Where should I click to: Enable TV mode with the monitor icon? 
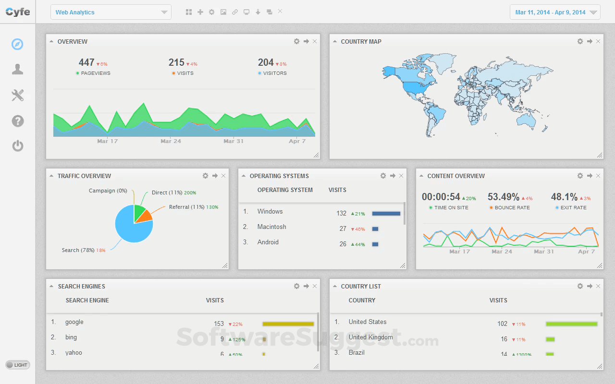click(246, 12)
